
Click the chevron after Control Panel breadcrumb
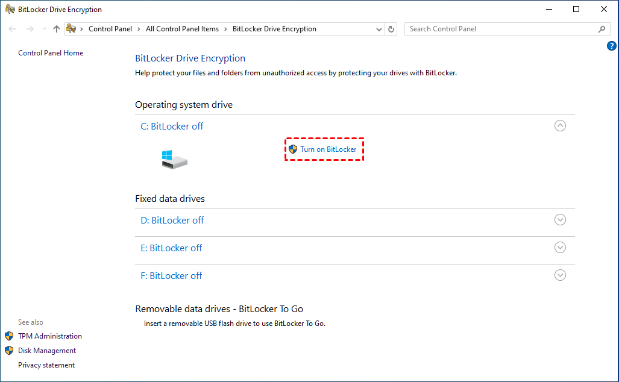pyautogui.click(x=139, y=29)
